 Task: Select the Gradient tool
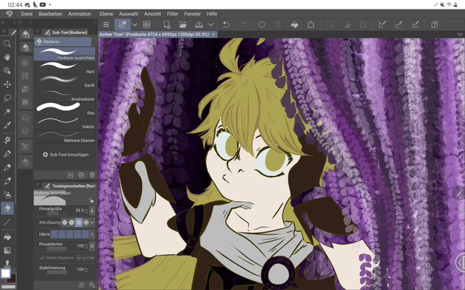click(x=7, y=250)
